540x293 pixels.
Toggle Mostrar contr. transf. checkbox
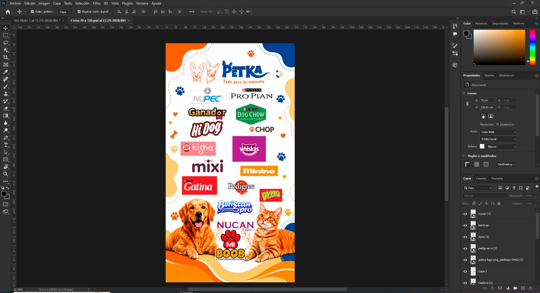(79, 12)
